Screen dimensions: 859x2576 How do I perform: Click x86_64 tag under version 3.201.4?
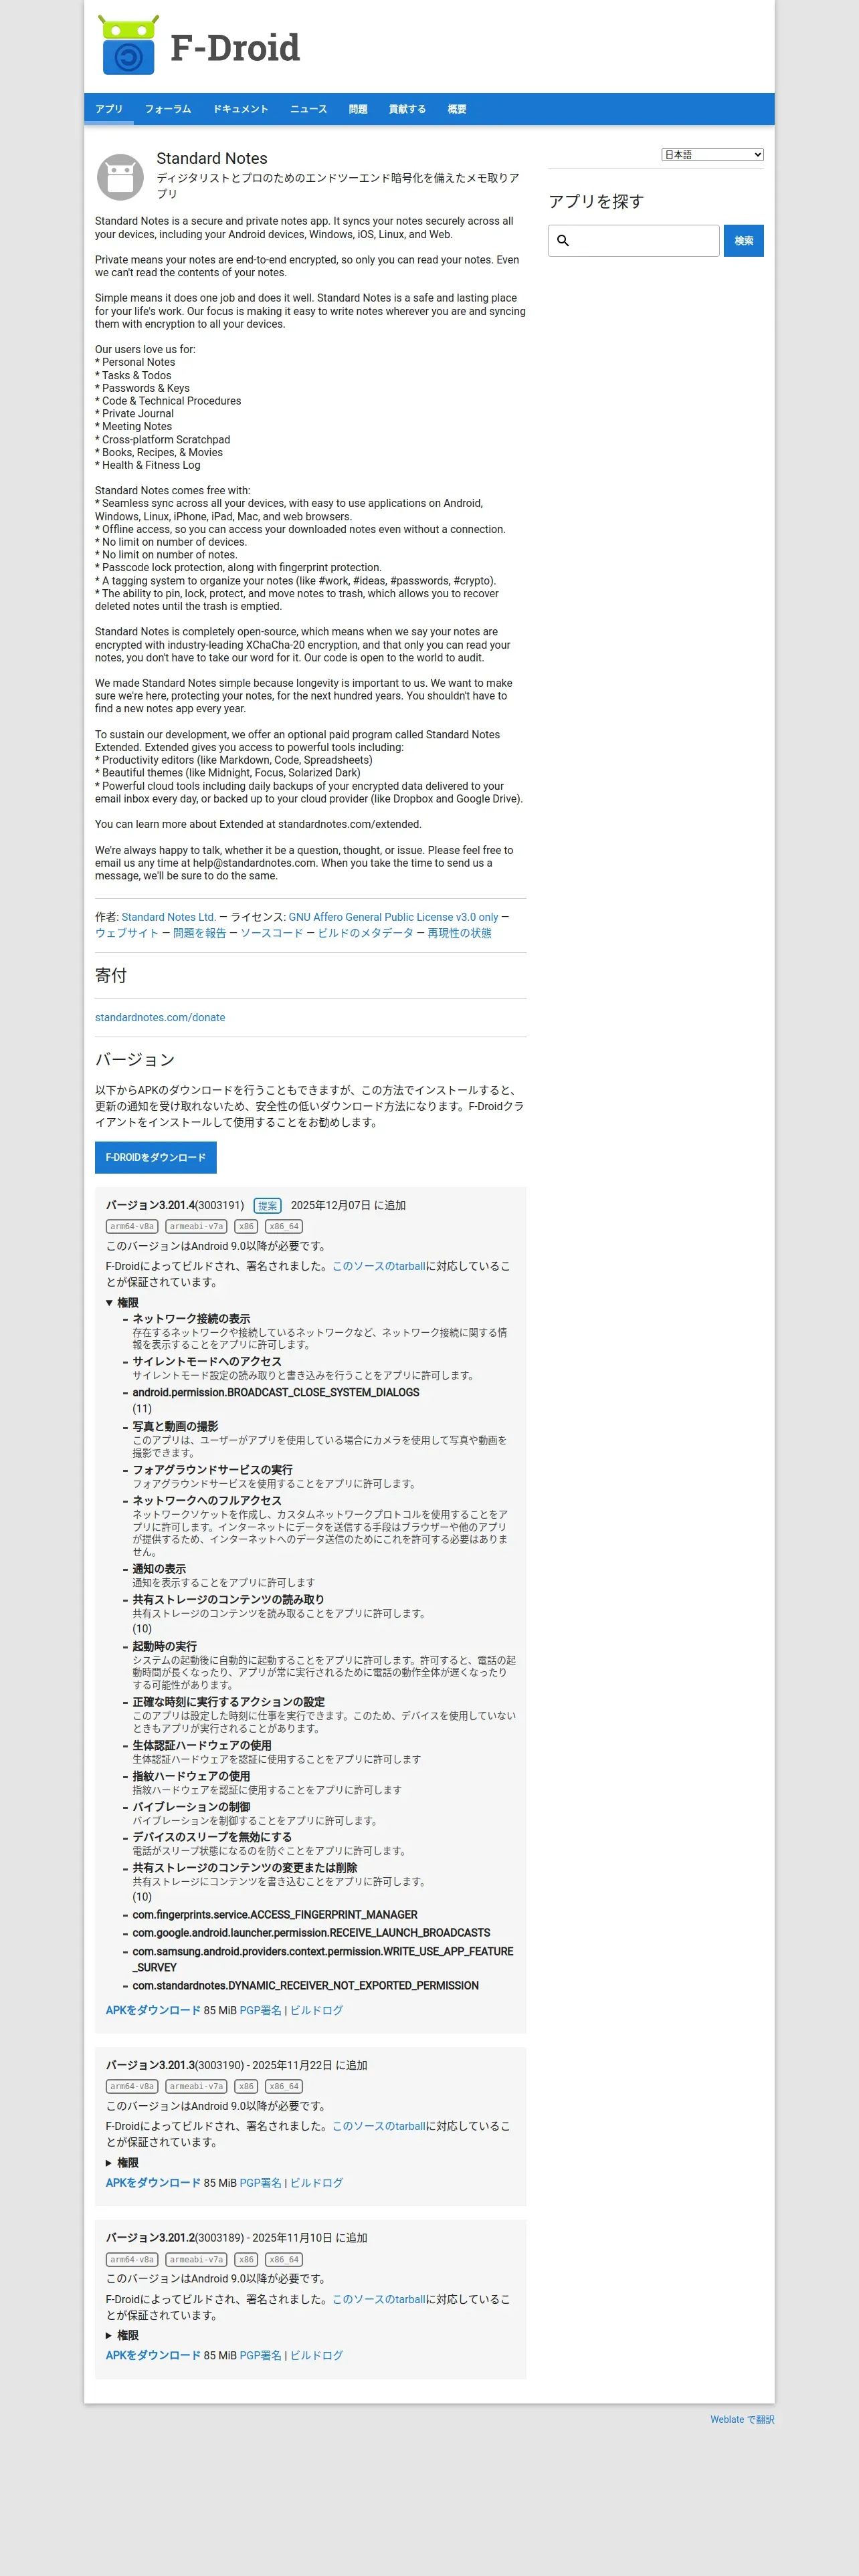[x=284, y=1226]
